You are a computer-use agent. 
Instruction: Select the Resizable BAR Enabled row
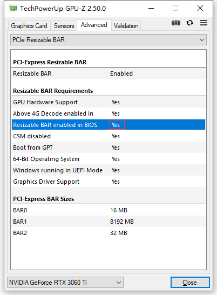tap(109, 73)
